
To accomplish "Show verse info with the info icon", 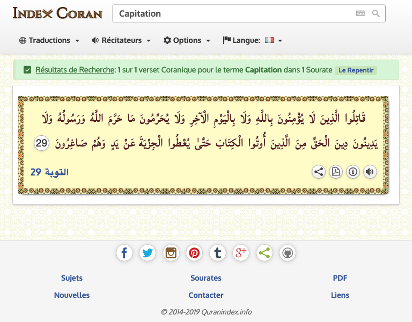I will coord(352,172).
